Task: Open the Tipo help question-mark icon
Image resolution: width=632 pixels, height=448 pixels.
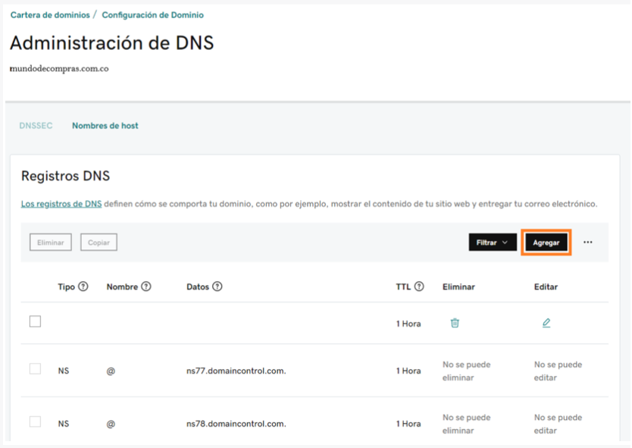Action: pos(83,287)
